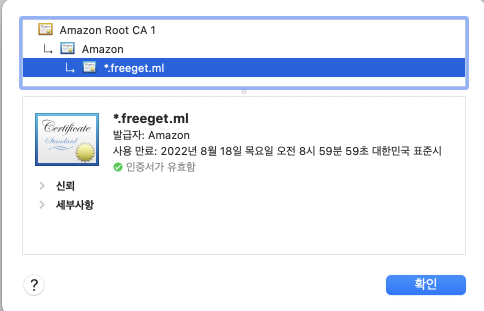Expand the 세부사항 disclosure chevron
Screen dimensions: 484x311
coord(42,204)
